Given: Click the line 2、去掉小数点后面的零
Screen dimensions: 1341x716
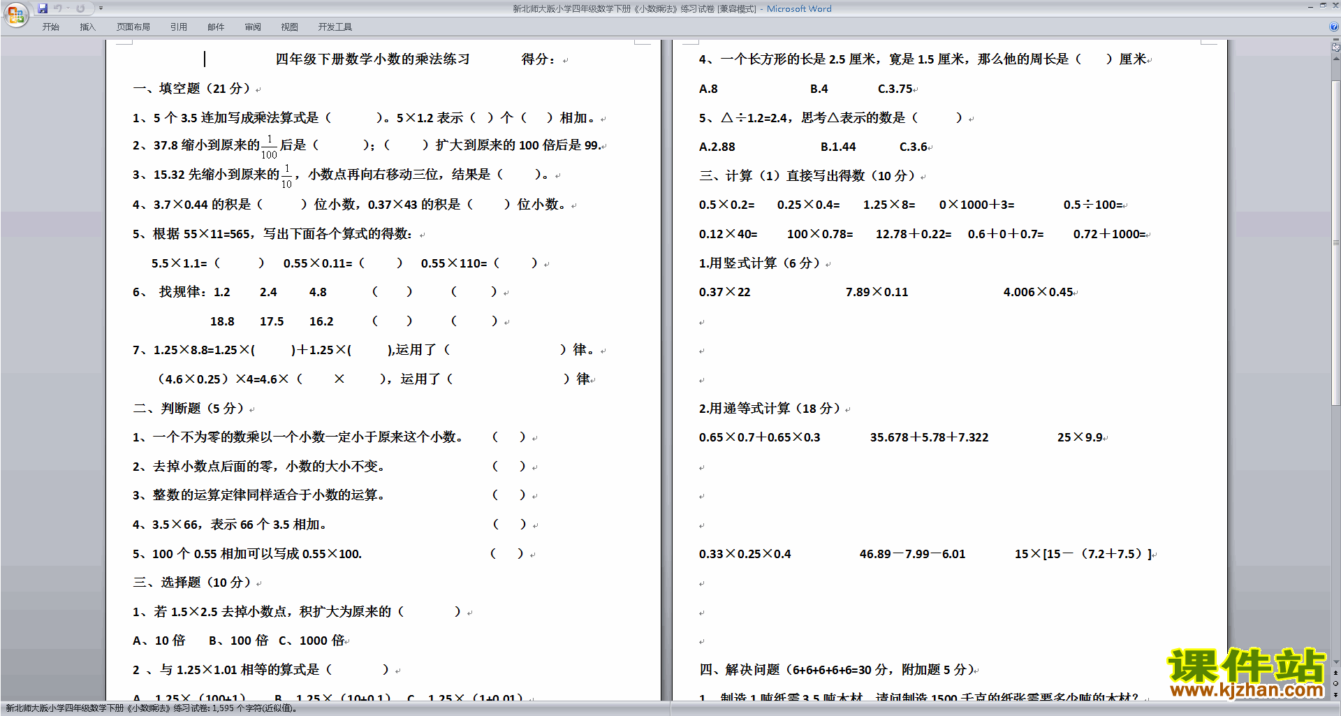Looking at the screenshot, I should click(259, 467).
